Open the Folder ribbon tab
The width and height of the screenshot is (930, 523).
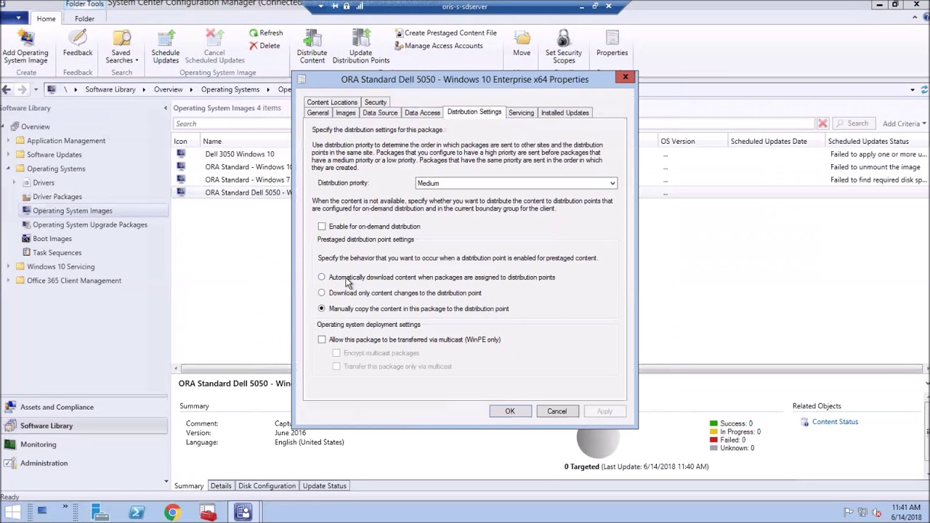84,18
